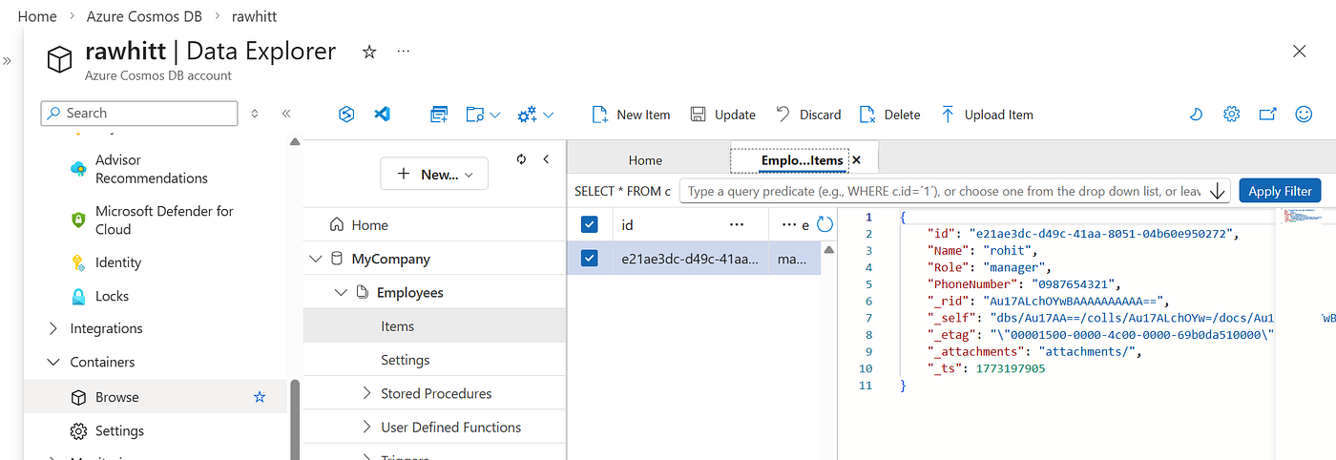Open dropdown arrow next to Open Query icon

click(x=494, y=115)
